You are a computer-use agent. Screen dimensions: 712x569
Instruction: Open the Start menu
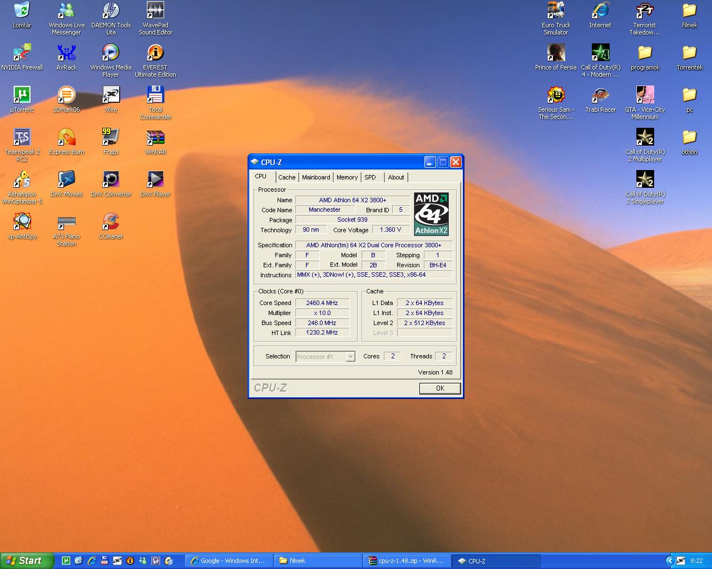point(27,561)
